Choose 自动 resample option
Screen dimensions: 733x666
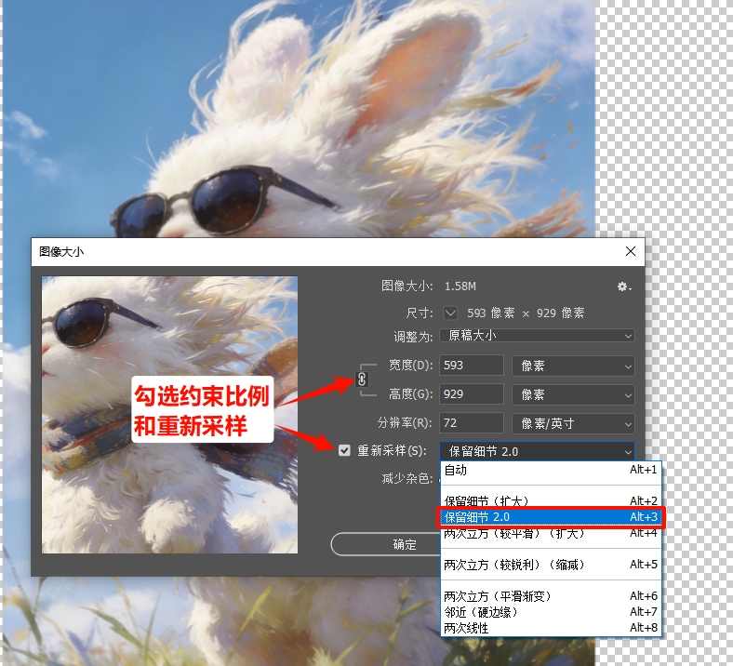tap(551, 470)
